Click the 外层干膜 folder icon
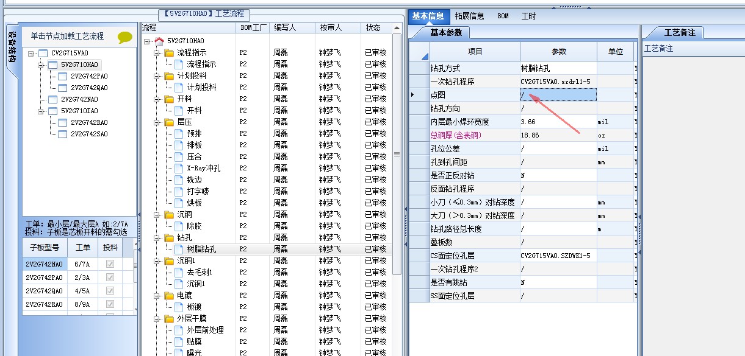Image resolution: width=745 pixels, height=356 pixels. pos(169,318)
